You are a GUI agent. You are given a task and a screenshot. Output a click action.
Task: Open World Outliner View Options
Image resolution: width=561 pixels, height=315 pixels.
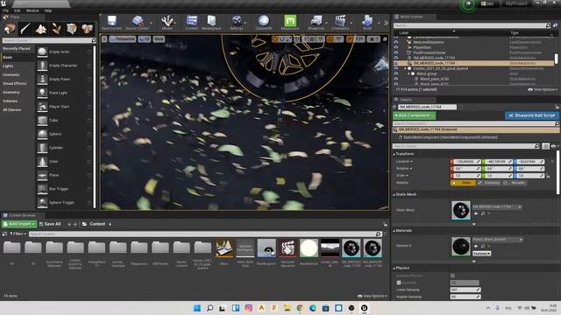(543, 89)
